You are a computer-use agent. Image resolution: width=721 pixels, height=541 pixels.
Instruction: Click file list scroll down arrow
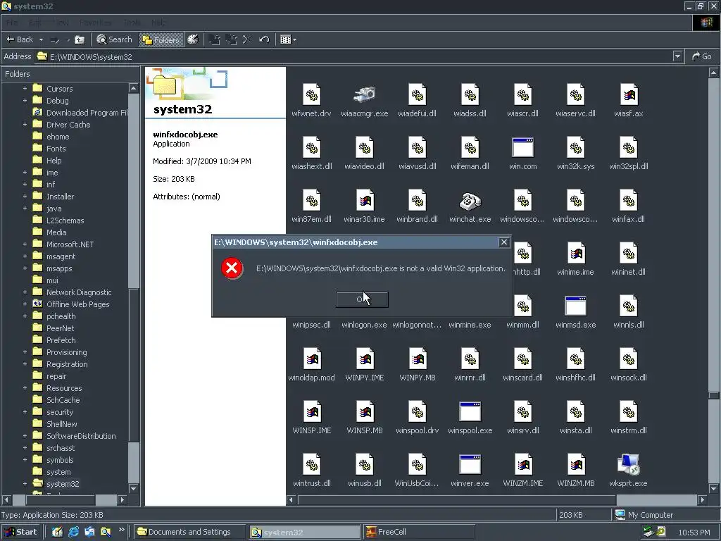pyautogui.click(x=714, y=489)
